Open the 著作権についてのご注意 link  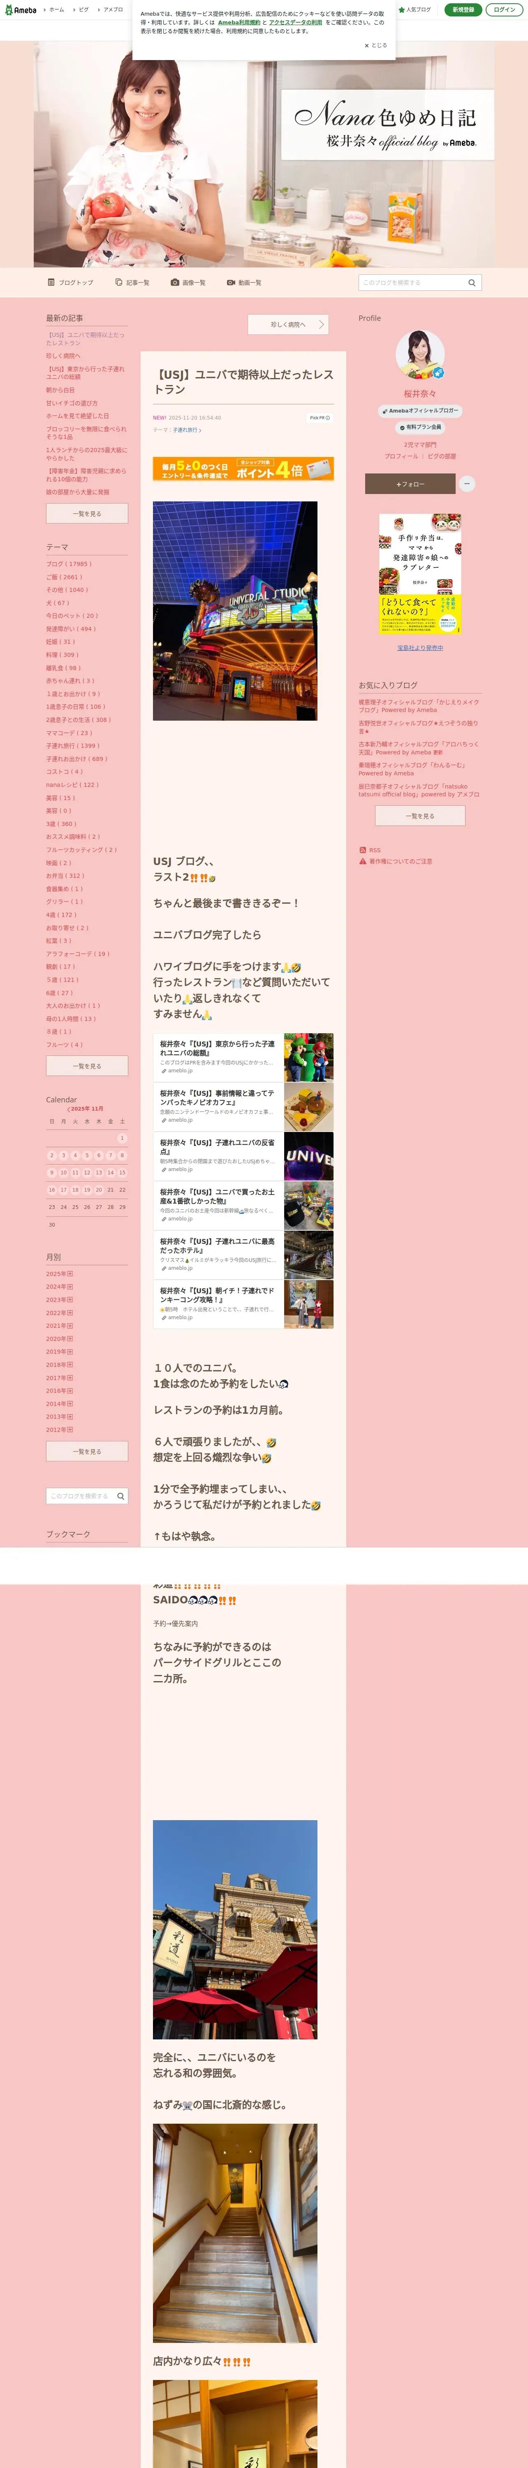pyautogui.click(x=396, y=861)
